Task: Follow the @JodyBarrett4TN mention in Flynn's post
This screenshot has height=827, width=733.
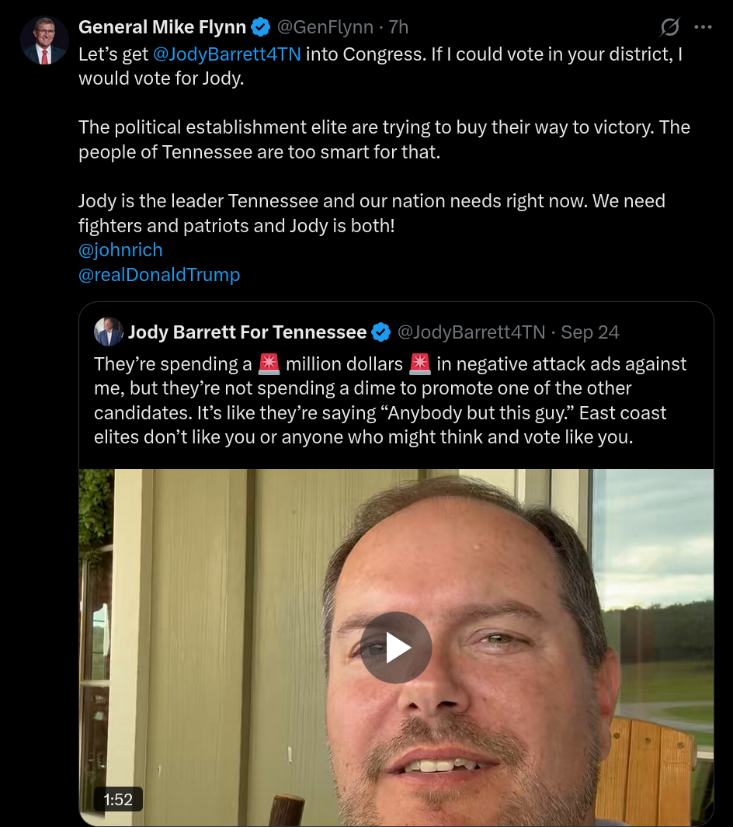Action: point(222,55)
